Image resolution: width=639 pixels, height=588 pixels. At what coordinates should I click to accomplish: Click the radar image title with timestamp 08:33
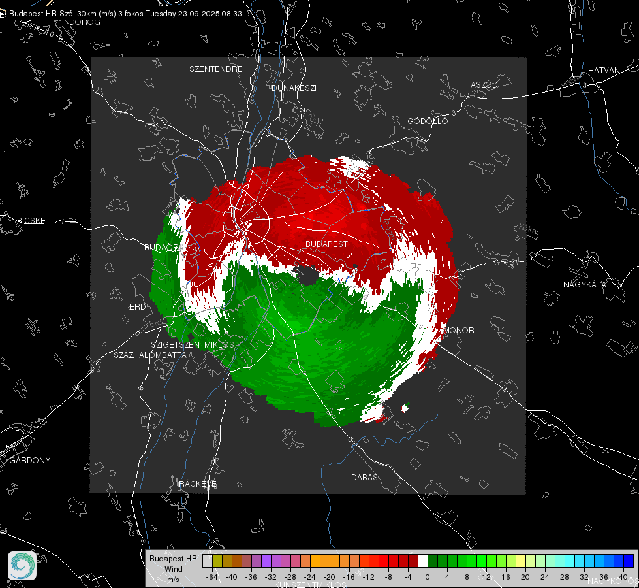pos(125,14)
